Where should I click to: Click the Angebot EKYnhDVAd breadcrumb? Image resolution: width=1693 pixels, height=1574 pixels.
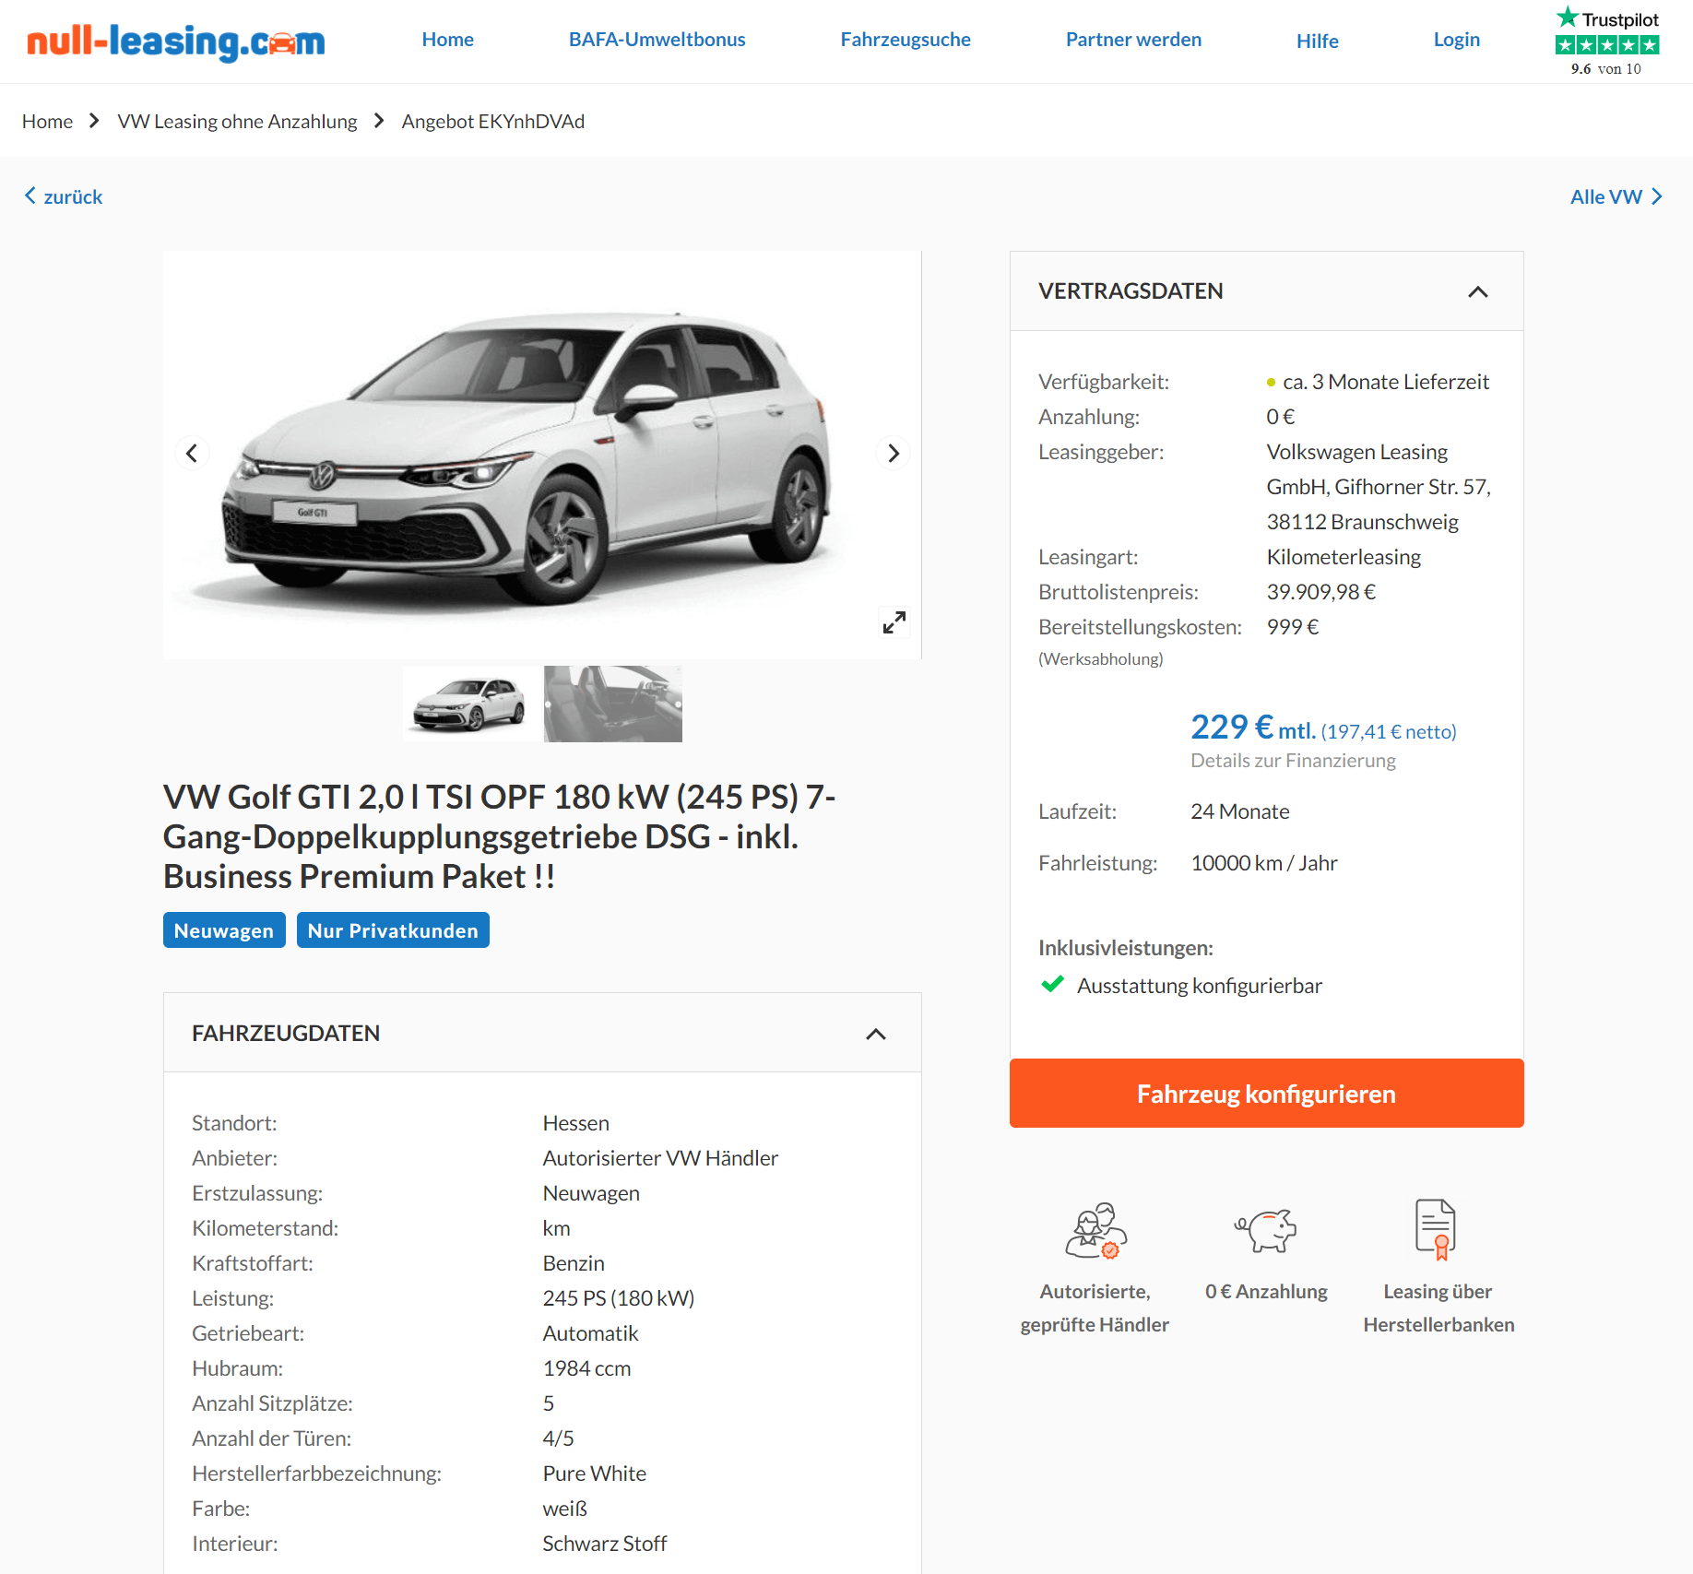(x=493, y=122)
